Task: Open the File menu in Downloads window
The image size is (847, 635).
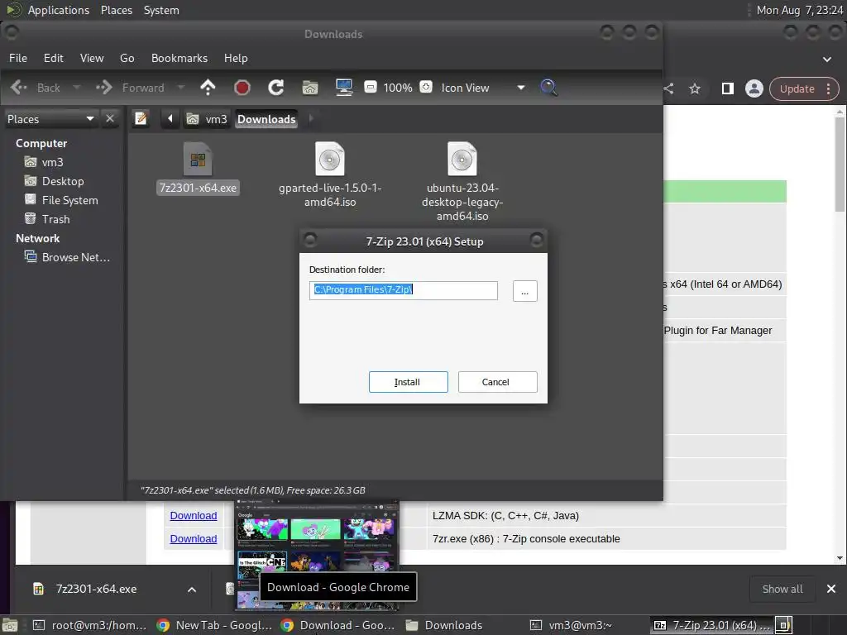Action: point(18,58)
